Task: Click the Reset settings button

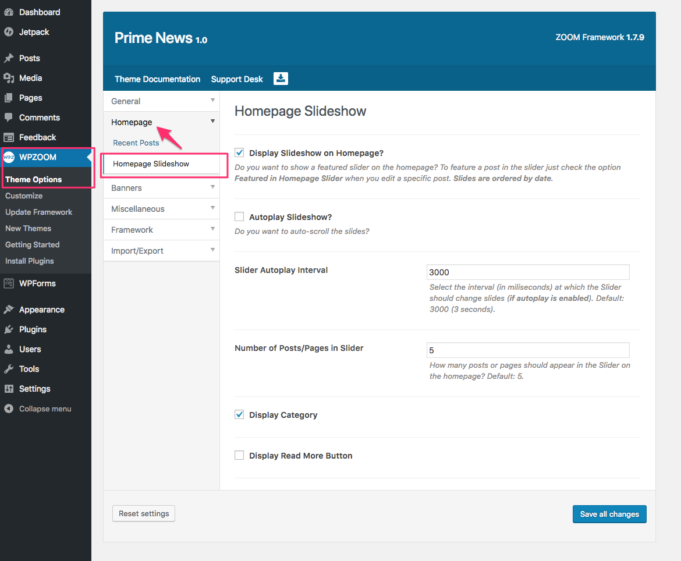Action: tap(144, 514)
